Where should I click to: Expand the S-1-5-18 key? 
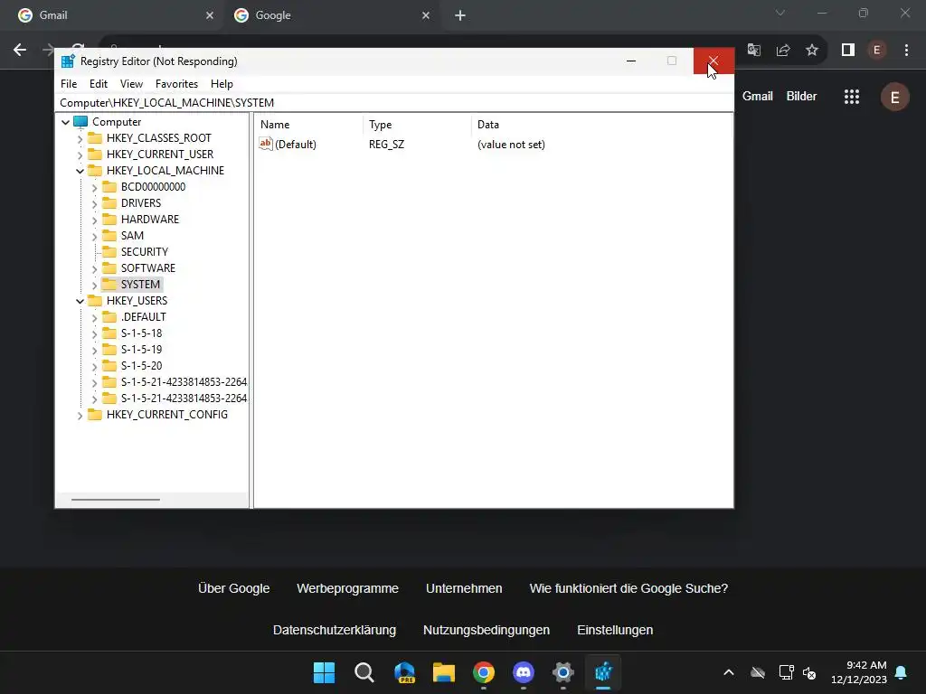[x=94, y=334]
